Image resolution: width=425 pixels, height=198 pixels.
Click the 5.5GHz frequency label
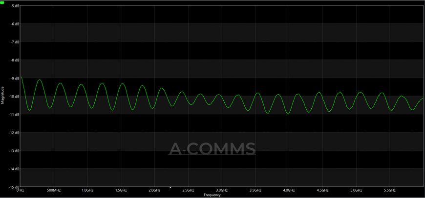(390, 190)
